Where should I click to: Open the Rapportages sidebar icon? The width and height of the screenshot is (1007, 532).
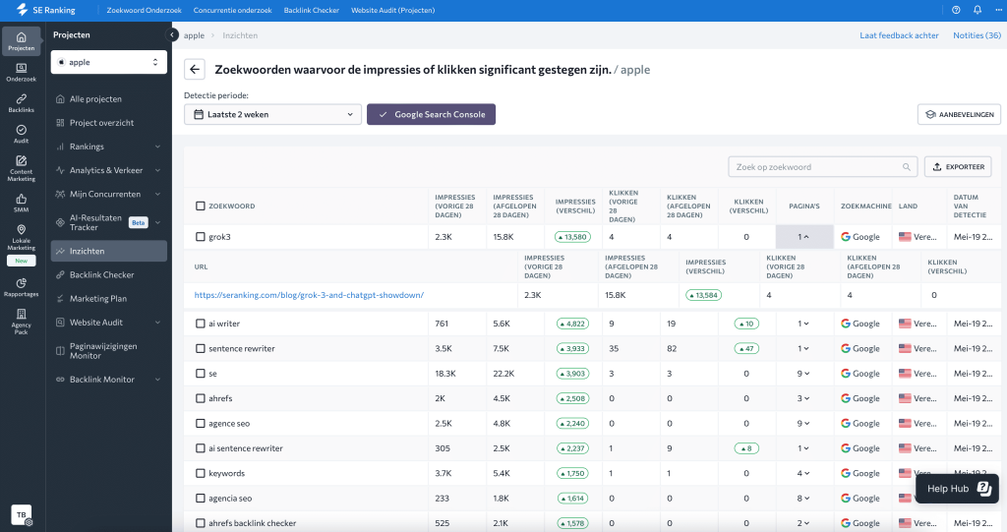pyautogui.click(x=22, y=287)
